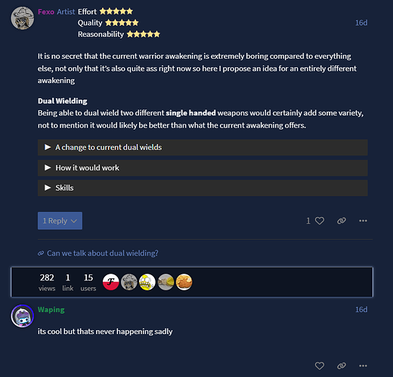Image resolution: width=393 pixels, height=377 pixels.
Task: Open Fexo username link
Action: coord(46,12)
